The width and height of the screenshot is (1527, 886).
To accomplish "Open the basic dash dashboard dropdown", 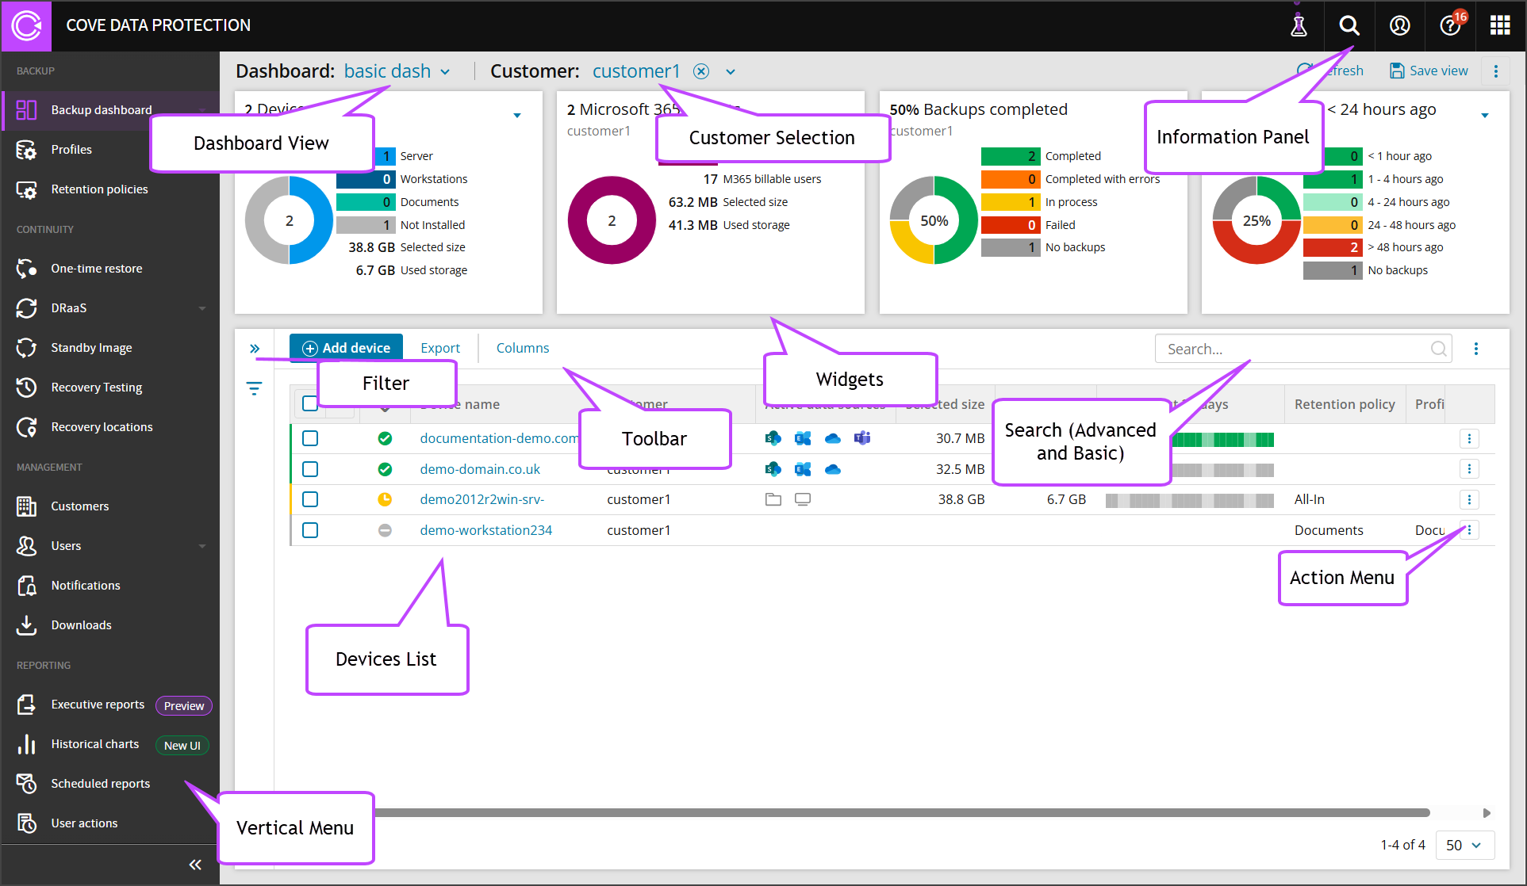I will [445, 72].
